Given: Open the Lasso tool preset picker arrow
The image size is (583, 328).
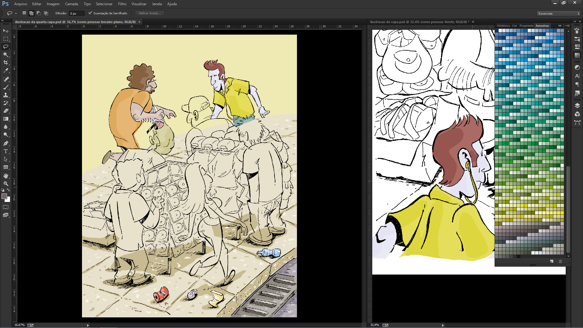Looking at the screenshot, I should tap(16, 13).
